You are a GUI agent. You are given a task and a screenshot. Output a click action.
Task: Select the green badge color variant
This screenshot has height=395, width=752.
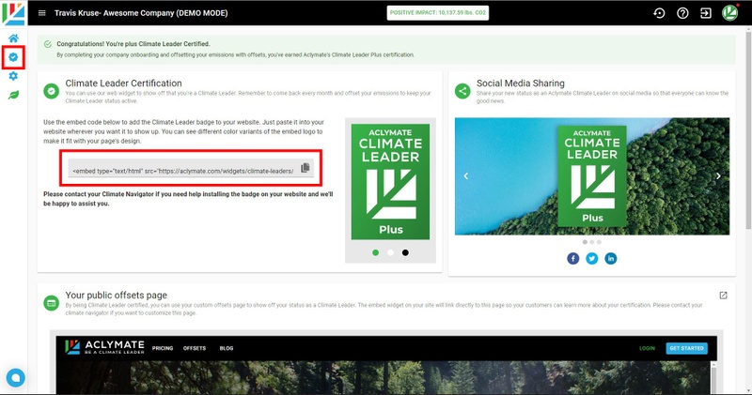coord(375,252)
